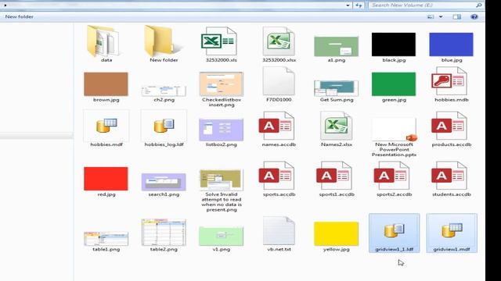This screenshot has width=501, height=281.
Task: Select the red.jpg image
Action: tap(106, 179)
